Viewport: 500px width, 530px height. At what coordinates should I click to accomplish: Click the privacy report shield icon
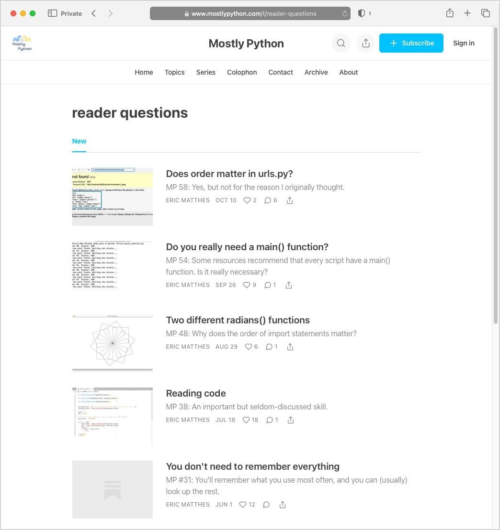click(x=362, y=13)
